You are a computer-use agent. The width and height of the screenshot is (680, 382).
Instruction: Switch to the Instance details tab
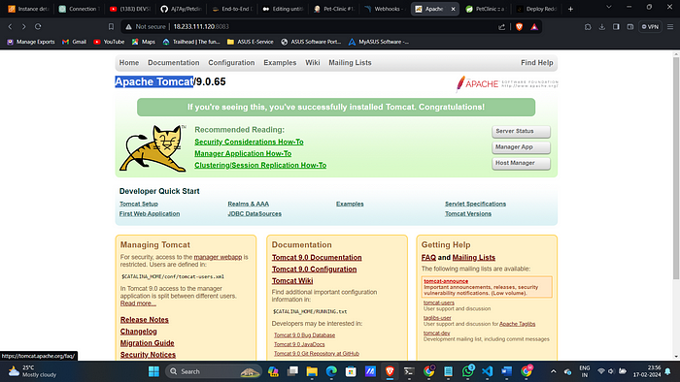[x=28, y=9]
